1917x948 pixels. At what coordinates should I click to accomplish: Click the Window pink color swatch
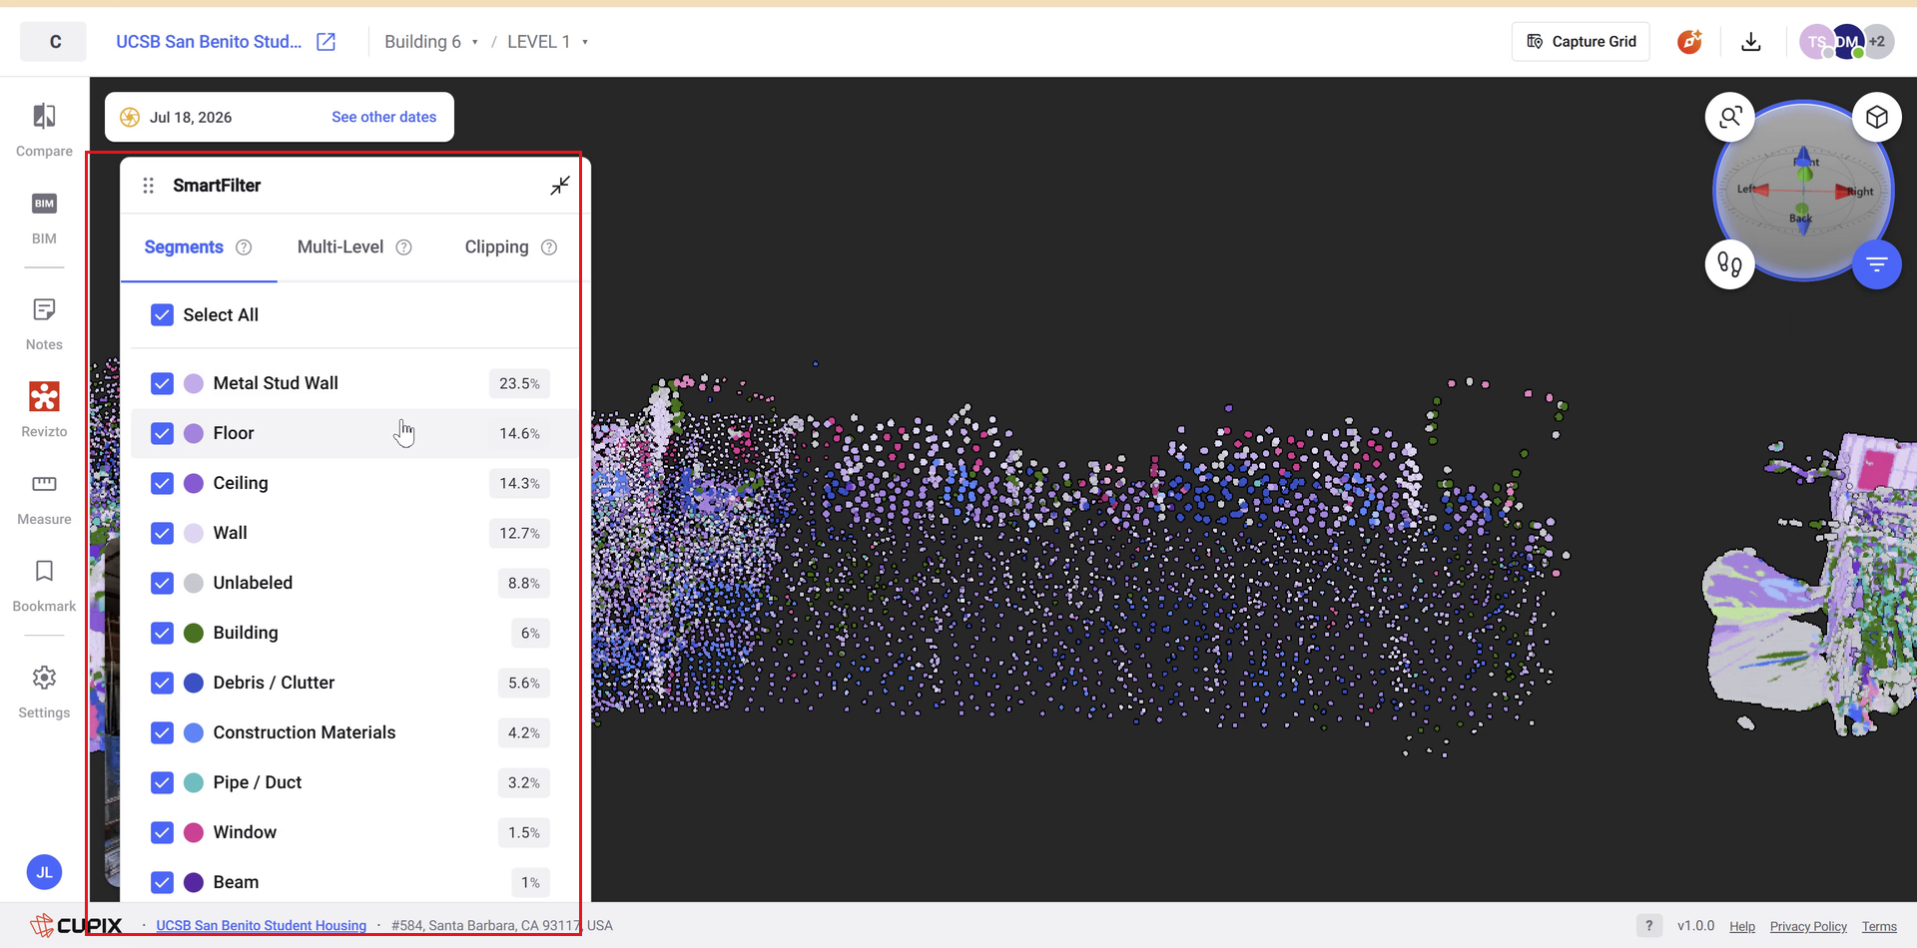(x=194, y=832)
